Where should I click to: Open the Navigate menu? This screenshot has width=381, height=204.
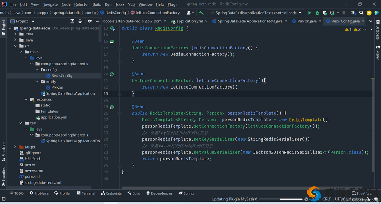click(x=50, y=4)
